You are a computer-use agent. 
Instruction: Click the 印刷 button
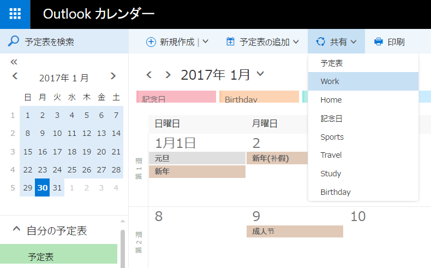click(x=390, y=42)
